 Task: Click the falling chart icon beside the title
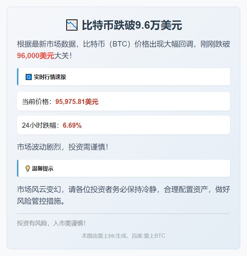point(72,25)
